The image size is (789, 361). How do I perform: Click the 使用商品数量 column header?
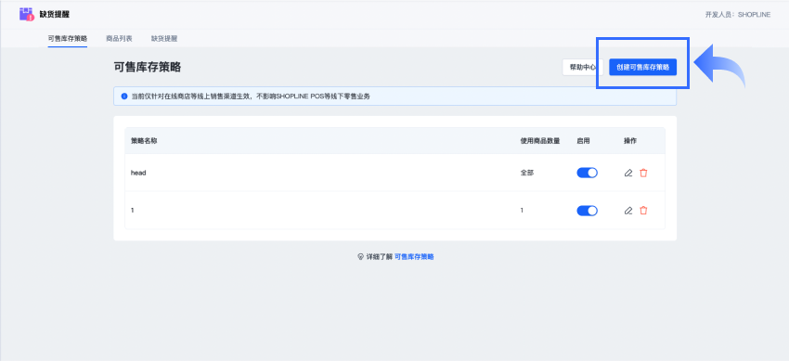(540, 141)
